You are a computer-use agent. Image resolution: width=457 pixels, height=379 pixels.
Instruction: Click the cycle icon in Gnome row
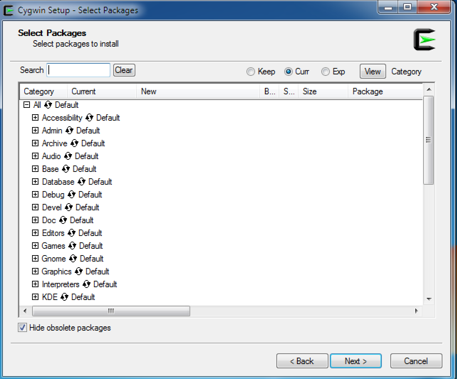[x=73, y=259]
